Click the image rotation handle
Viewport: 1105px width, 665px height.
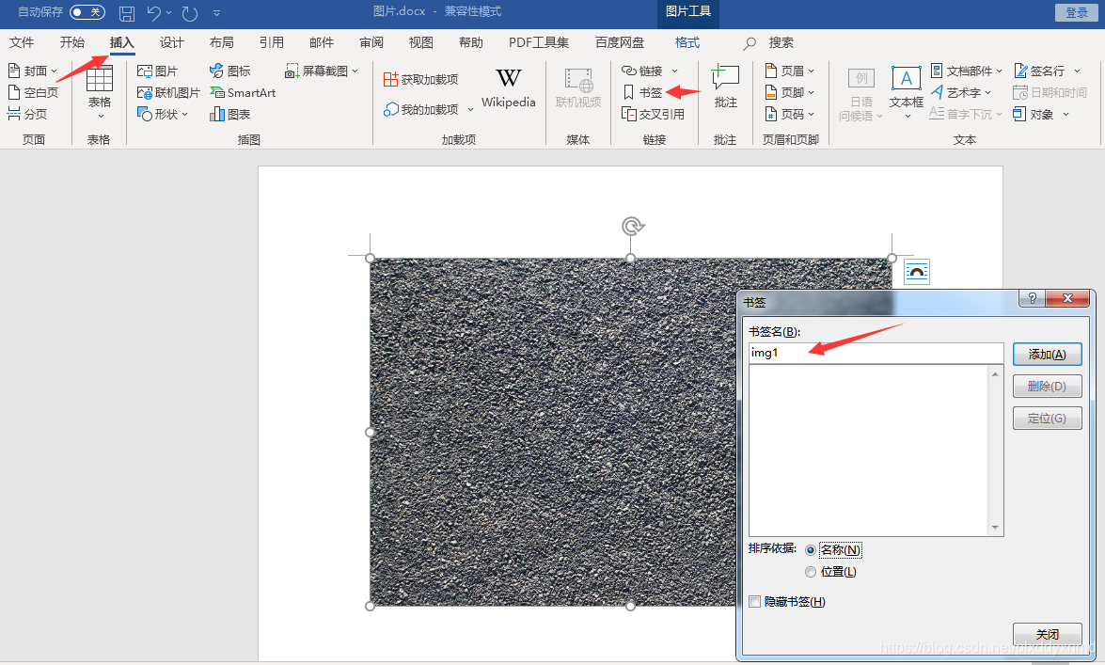click(632, 226)
